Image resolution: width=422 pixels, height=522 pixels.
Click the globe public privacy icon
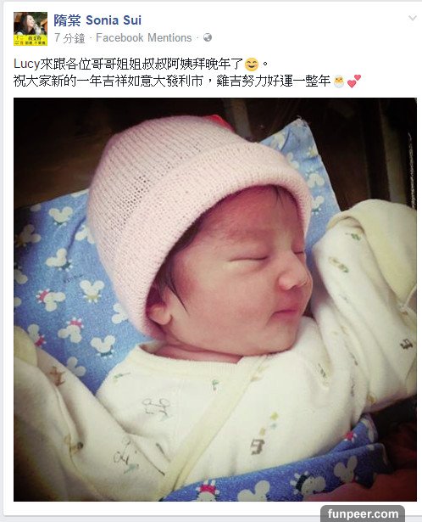[208, 37]
